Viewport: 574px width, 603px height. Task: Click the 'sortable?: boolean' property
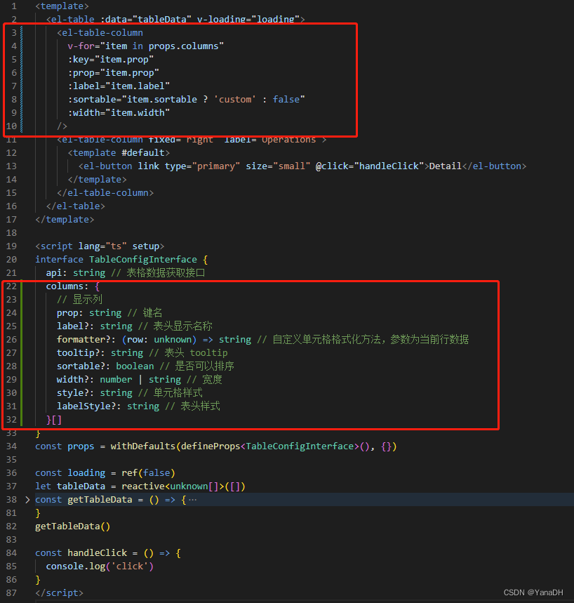105,366
